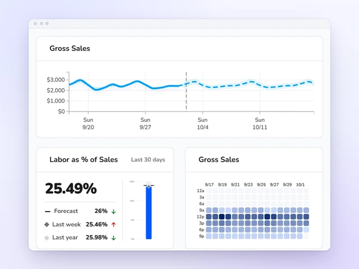The image size is (359, 269).
Task: Click the $2,000 y-axis label
Action: [56, 90]
